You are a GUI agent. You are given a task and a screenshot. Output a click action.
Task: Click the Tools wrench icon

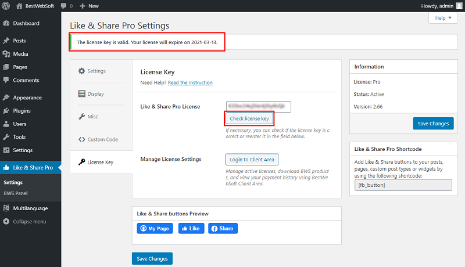coord(6,137)
